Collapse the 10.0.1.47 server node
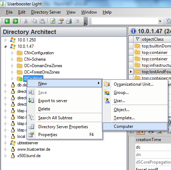This screenshot has height=170, width=171. click(5, 46)
